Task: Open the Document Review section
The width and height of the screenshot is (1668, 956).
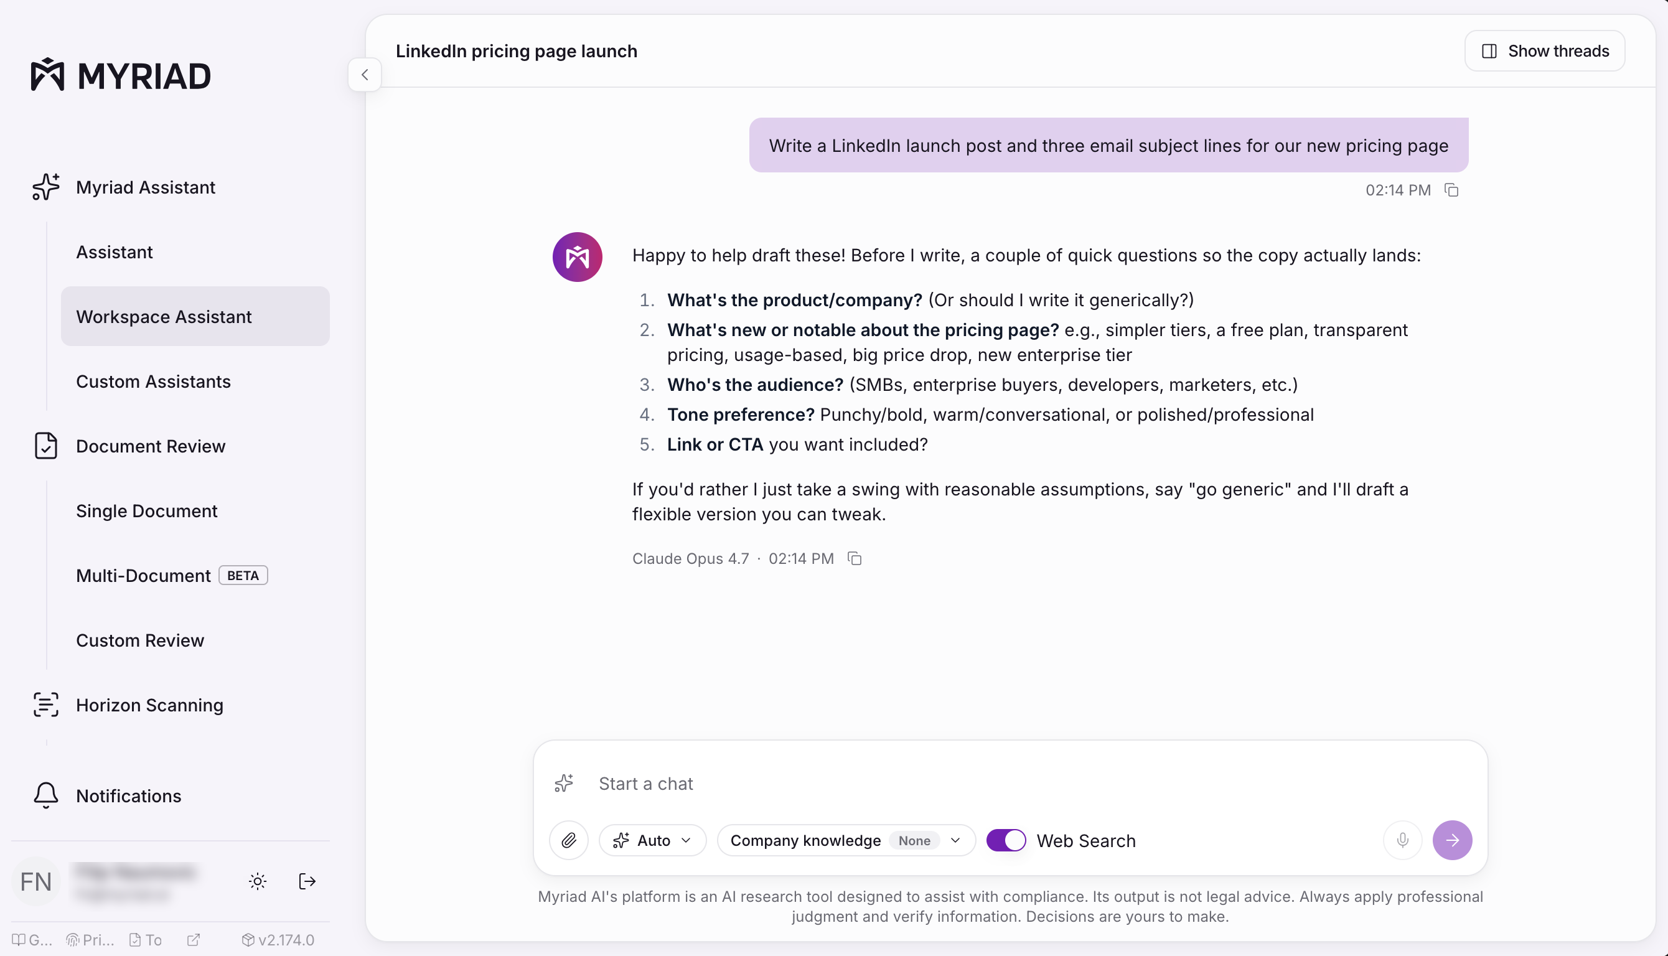Action: [151, 446]
